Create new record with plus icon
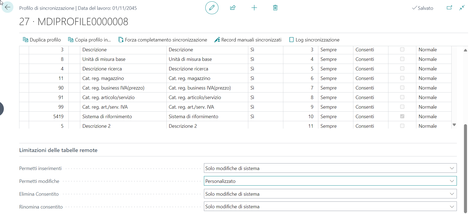The width and height of the screenshot is (470, 214). [254, 8]
